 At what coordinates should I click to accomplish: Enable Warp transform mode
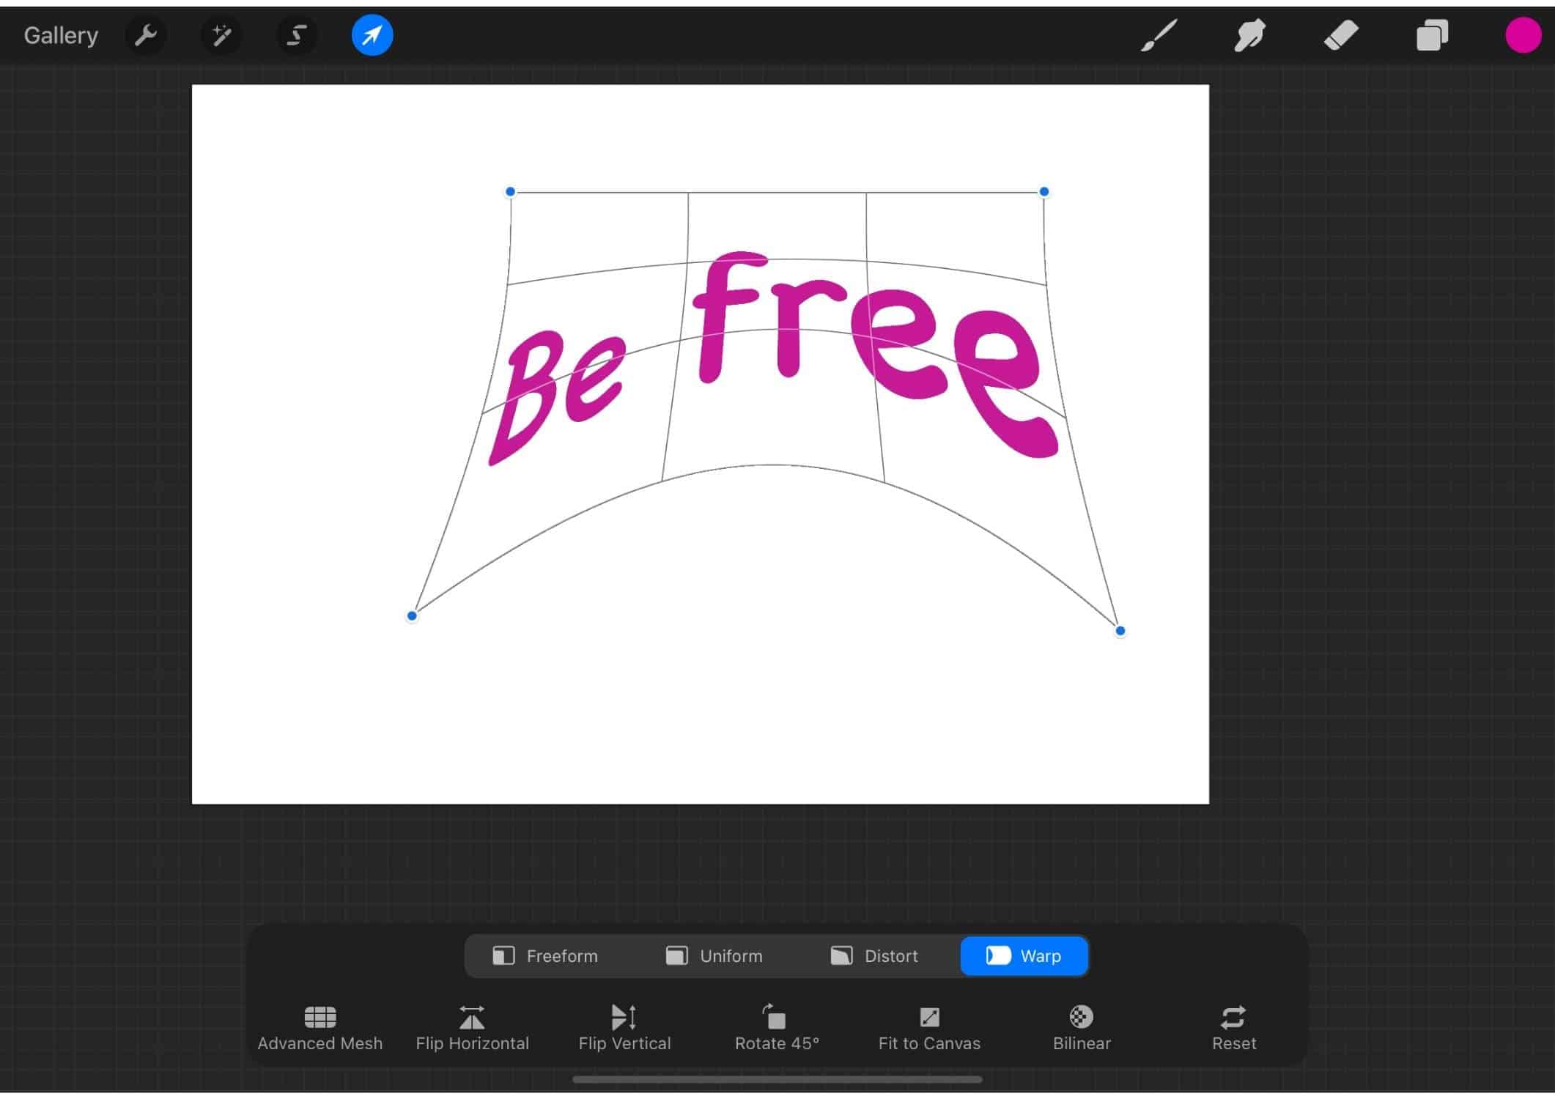click(1024, 956)
